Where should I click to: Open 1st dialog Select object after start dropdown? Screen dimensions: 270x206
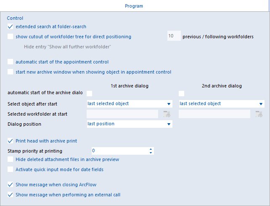tap(130, 104)
